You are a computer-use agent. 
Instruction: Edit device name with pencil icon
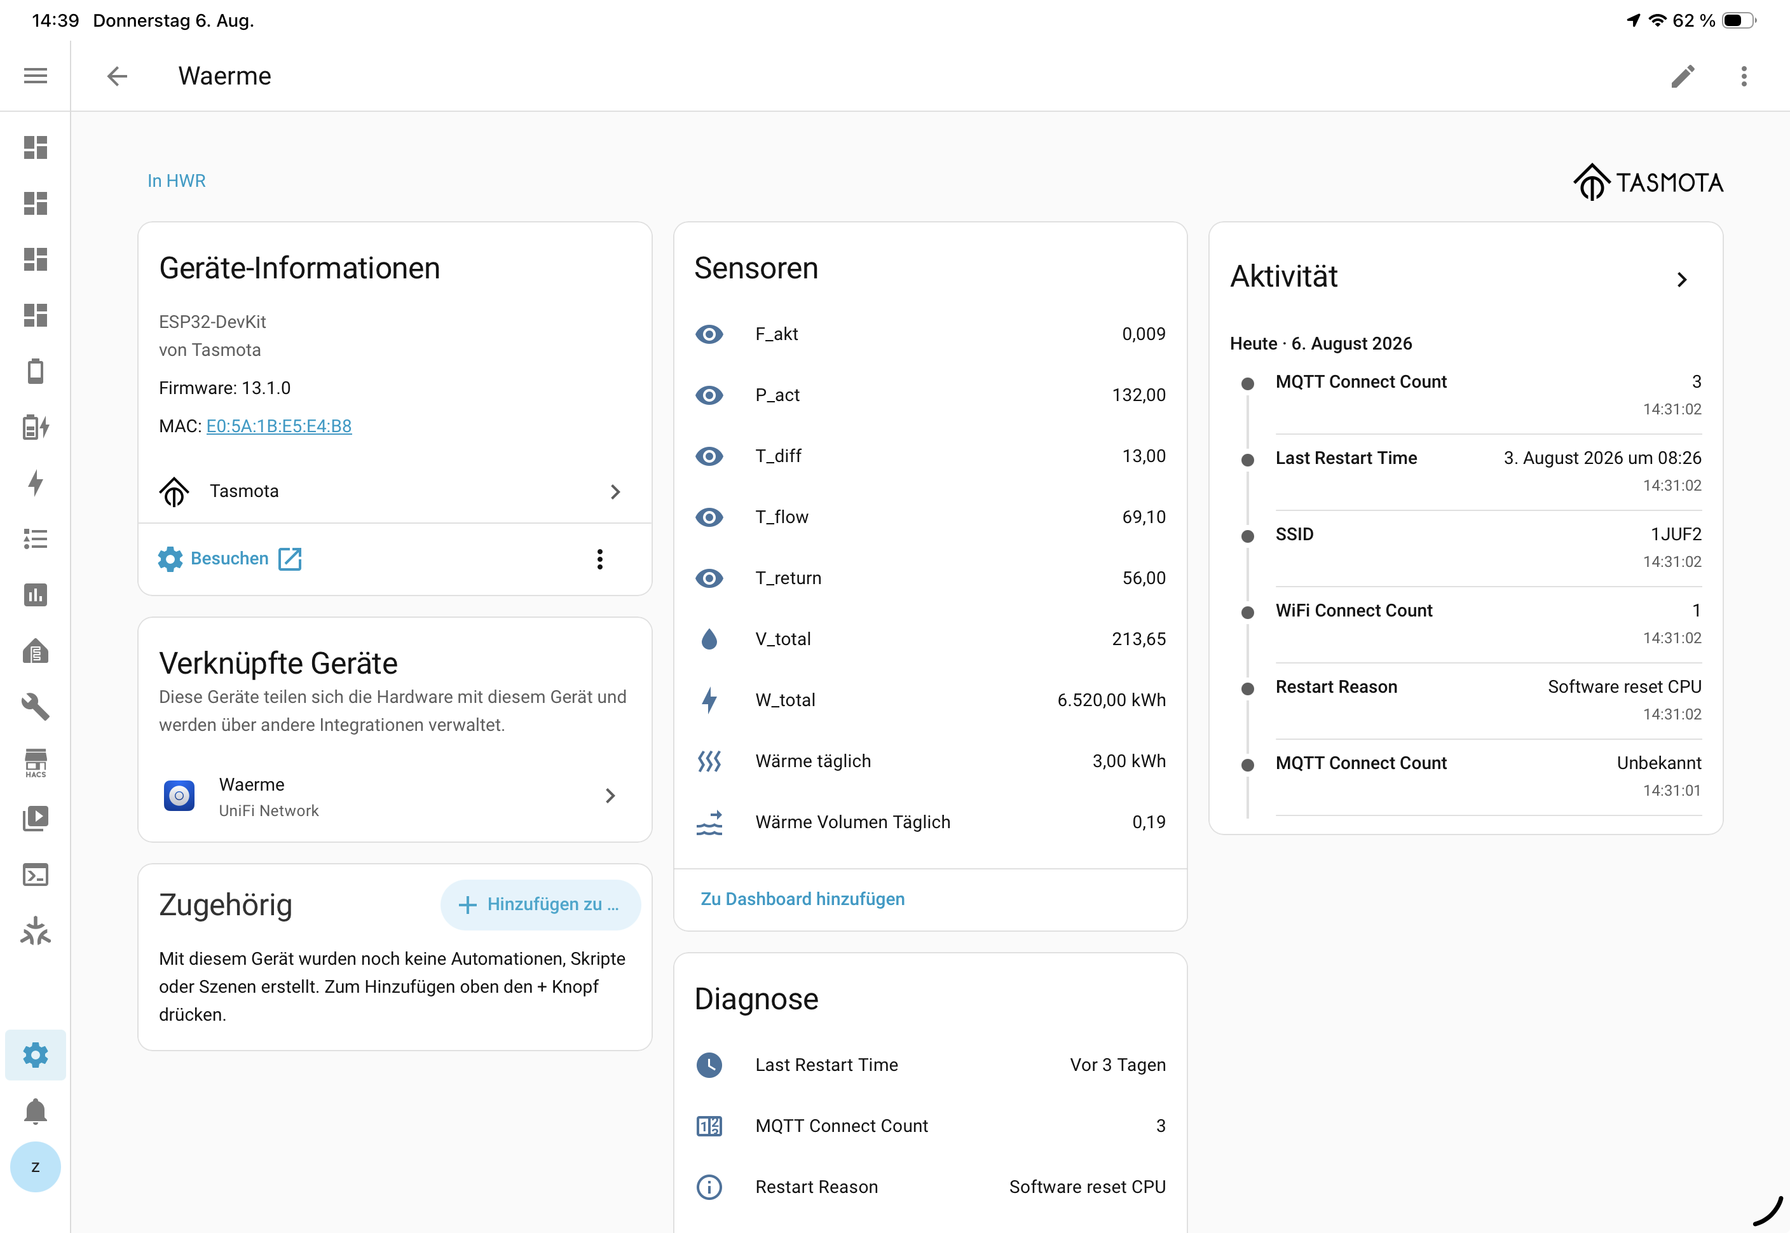point(1683,76)
